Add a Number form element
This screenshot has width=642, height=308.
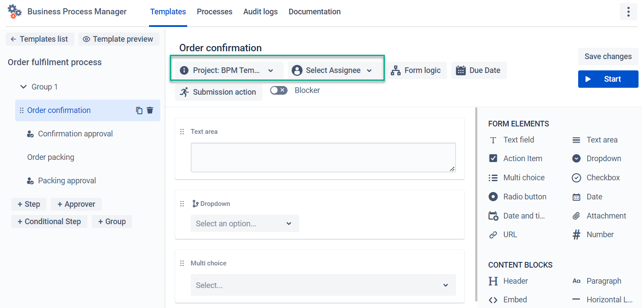tap(593, 235)
